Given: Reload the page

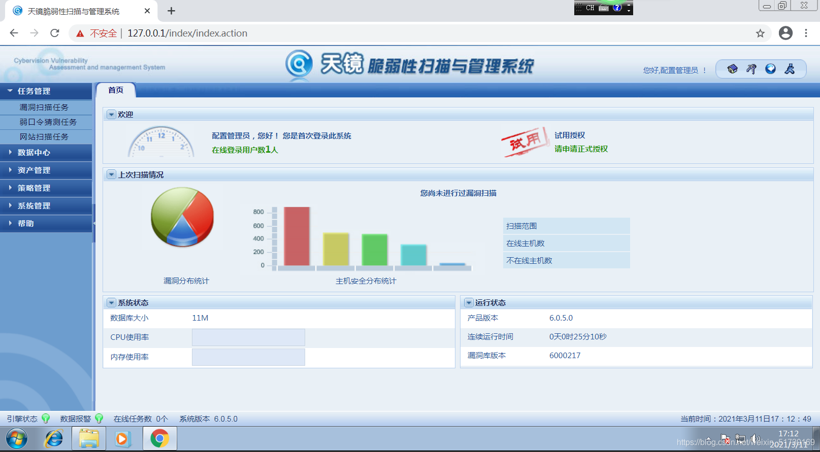Looking at the screenshot, I should click(55, 33).
